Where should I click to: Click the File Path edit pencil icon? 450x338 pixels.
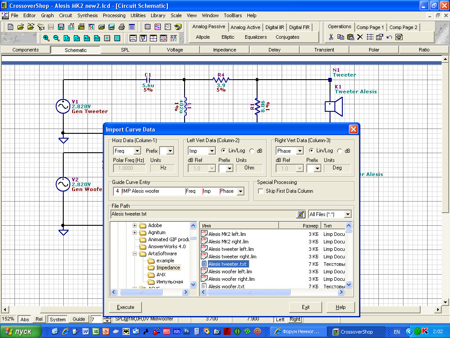point(301,214)
